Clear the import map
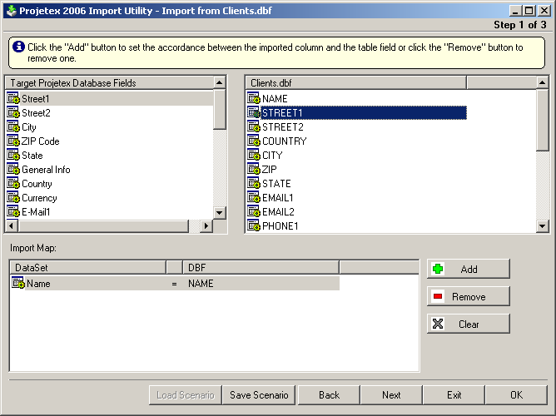The width and height of the screenshot is (556, 416). (468, 324)
